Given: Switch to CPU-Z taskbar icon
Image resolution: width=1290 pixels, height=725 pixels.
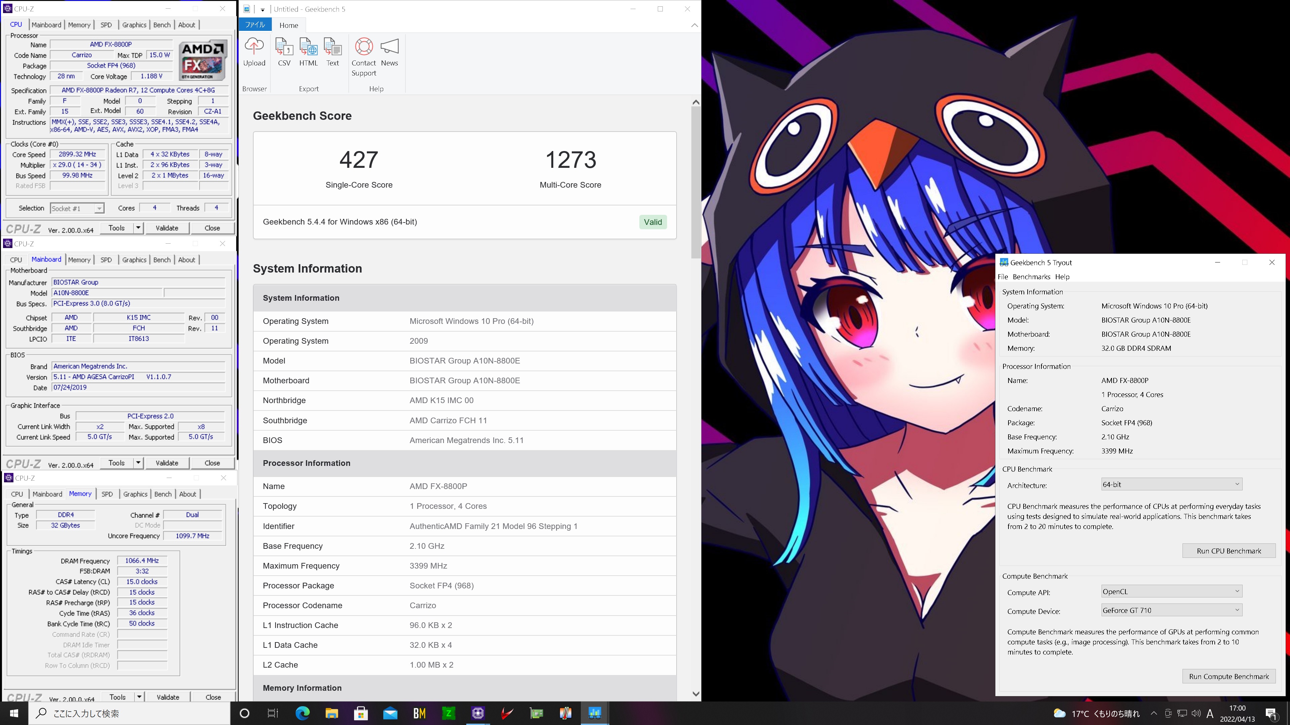Looking at the screenshot, I should coord(478,713).
